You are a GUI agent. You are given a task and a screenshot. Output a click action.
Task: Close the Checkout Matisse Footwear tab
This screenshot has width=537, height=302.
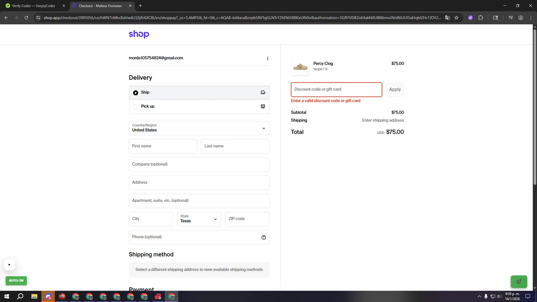point(130,6)
